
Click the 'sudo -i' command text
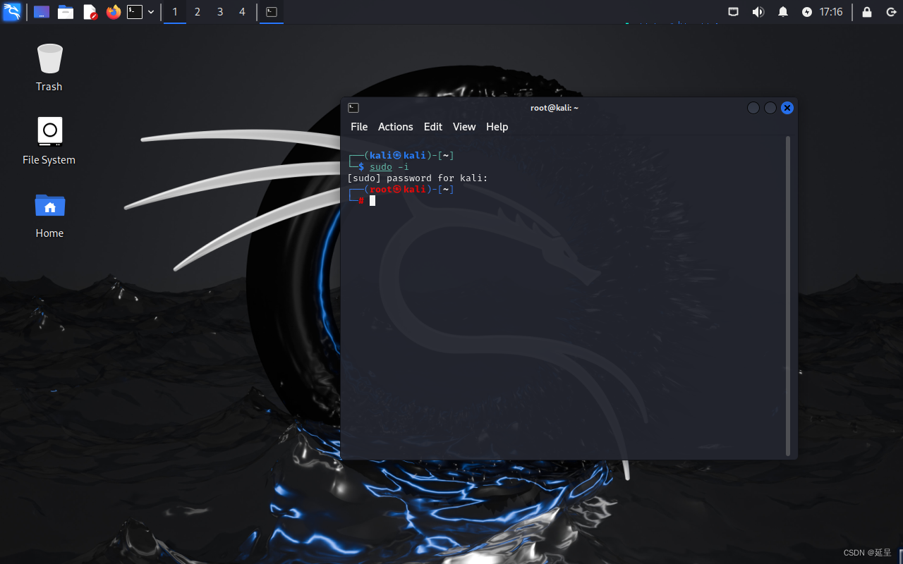point(389,167)
